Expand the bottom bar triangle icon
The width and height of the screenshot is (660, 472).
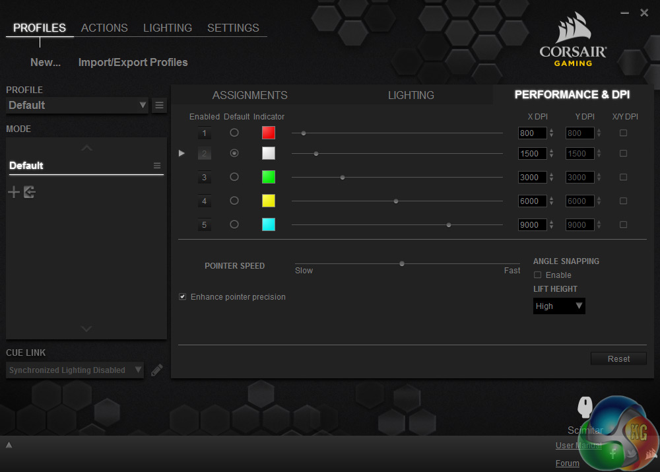[9, 445]
